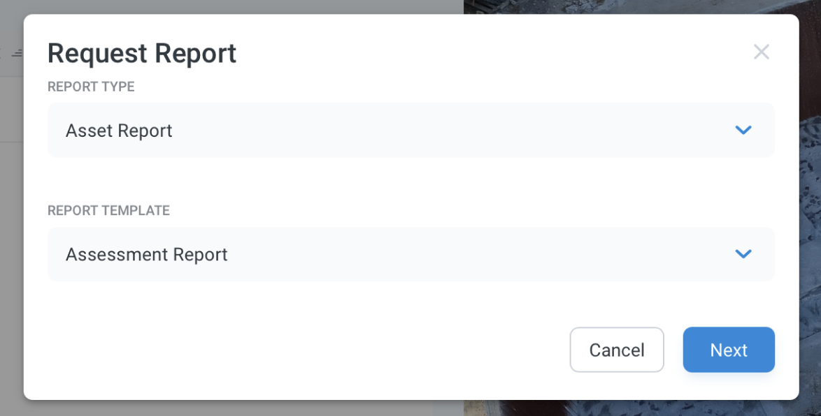Select the "Assessment Report" value text
821x416 pixels.
tap(147, 255)
